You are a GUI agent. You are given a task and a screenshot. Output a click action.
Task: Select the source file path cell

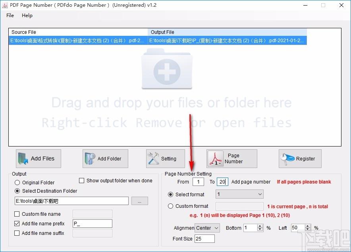click(x=78, y=41)
